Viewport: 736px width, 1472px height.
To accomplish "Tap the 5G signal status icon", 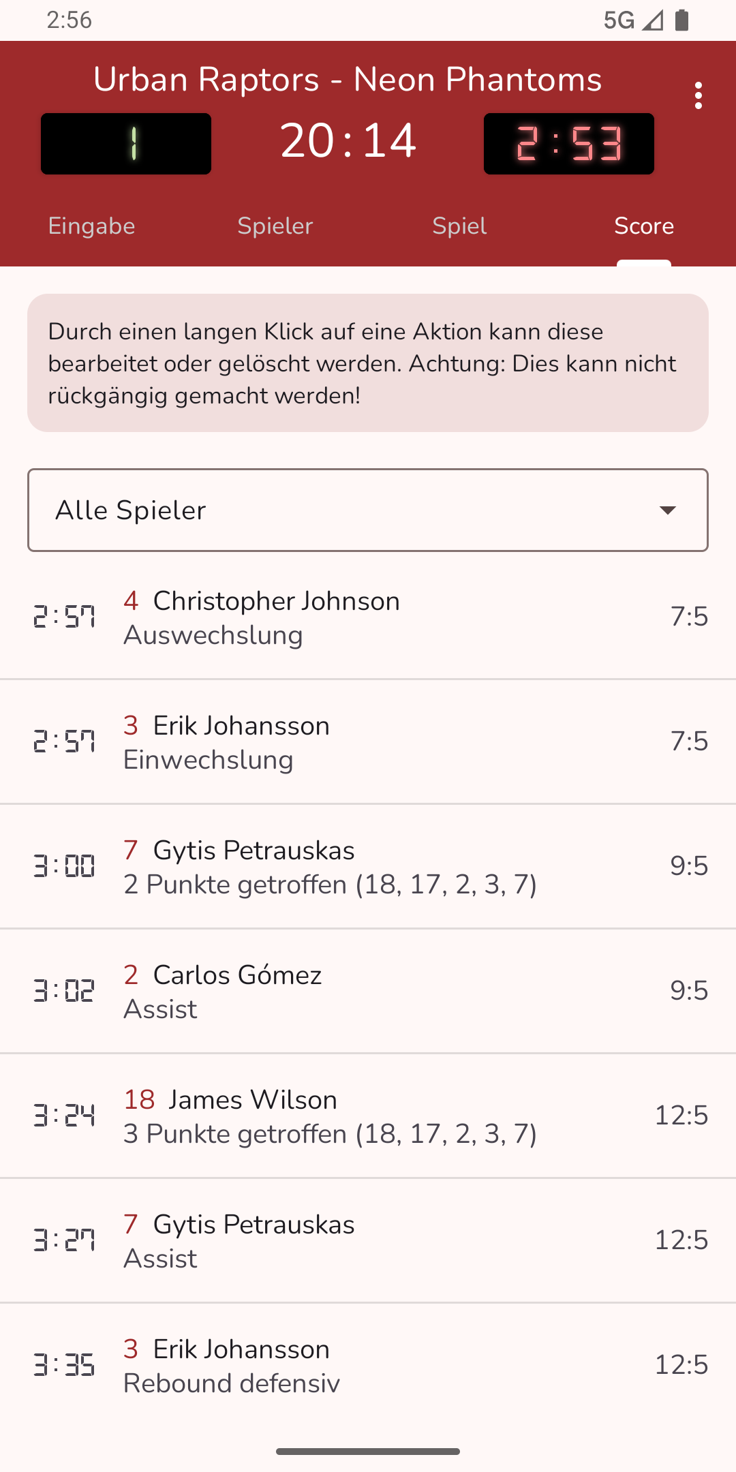I will pos(632,20).
